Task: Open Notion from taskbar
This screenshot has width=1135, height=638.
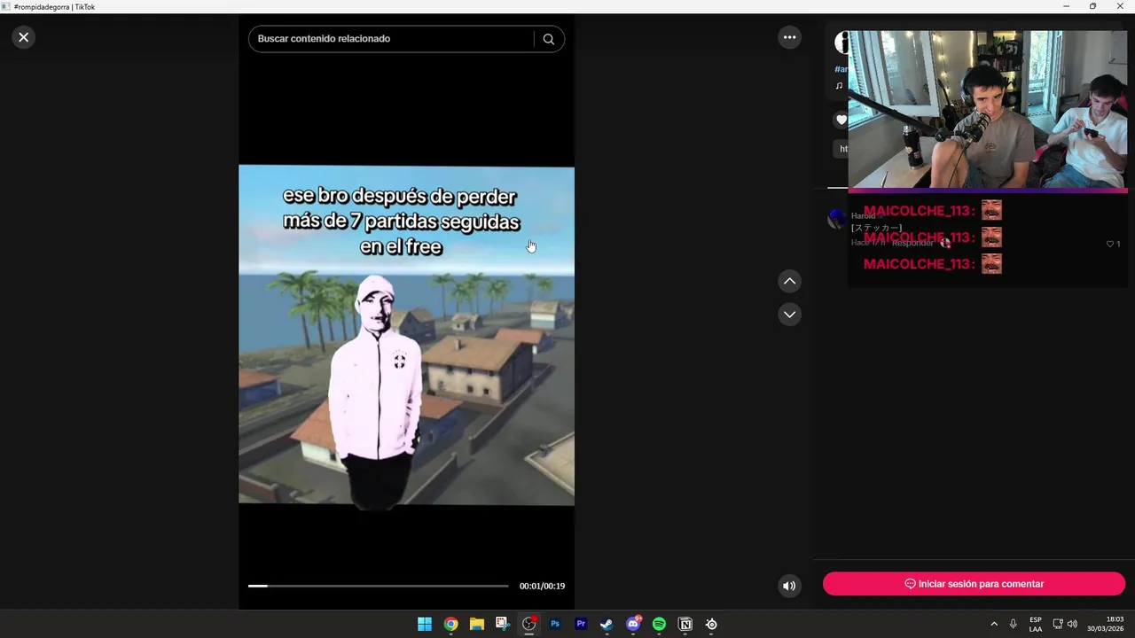Action: pyautogui.click(x=685, y=624)
